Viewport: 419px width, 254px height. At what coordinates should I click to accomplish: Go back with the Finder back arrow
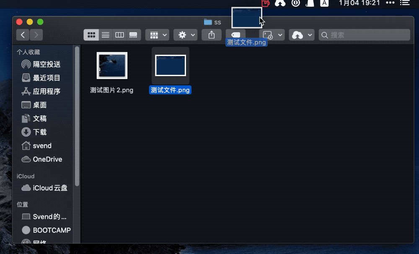coord(23,35)
